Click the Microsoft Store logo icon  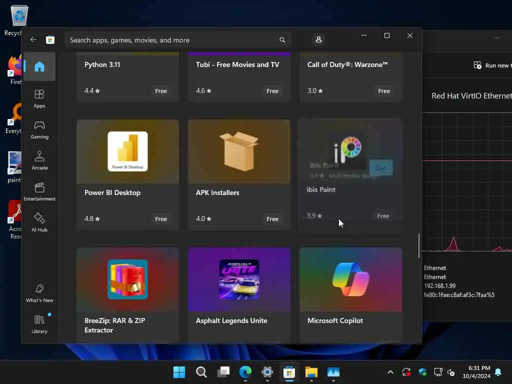(50, 40)
